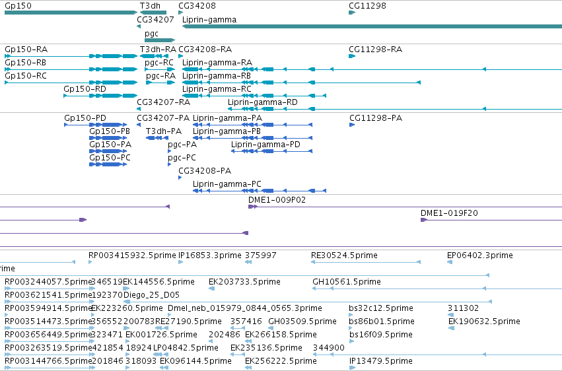Screen dimensions: 562x371
Task: Click the RP003621541.5prime EST label
Action: 49,295
